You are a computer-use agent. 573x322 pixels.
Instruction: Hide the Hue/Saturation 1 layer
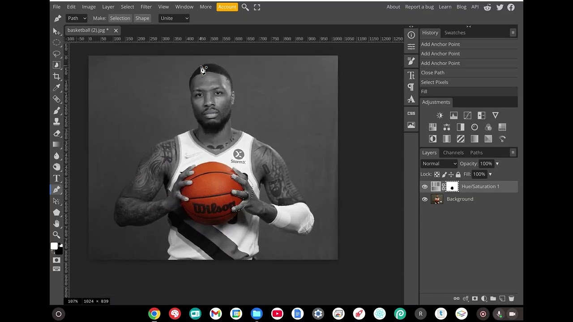(425, 187)
